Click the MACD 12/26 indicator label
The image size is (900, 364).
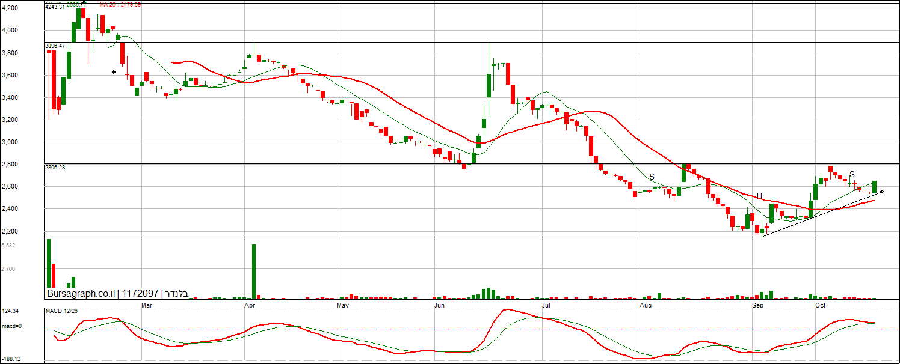(61, 311)
